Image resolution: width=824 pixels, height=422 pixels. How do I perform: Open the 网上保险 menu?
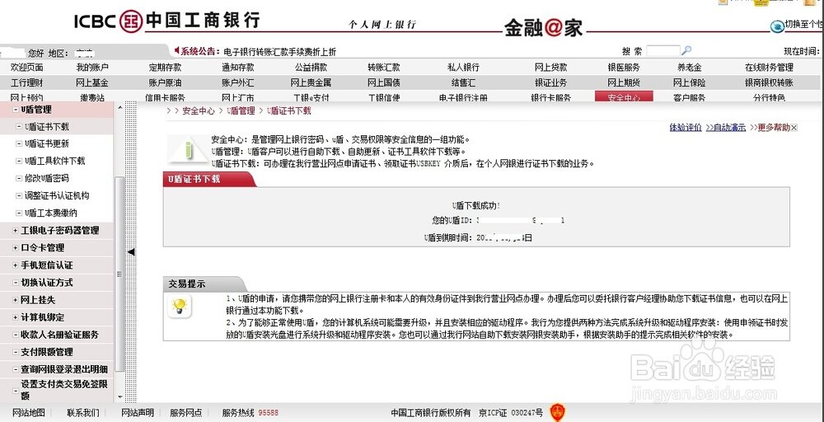coord(689,82)
